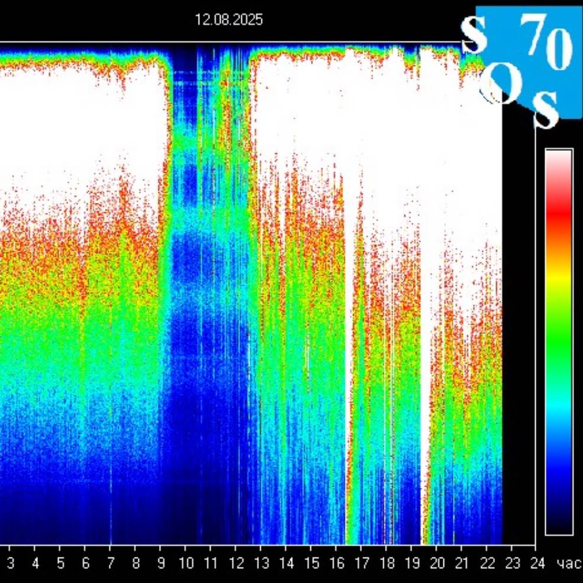Jump to hour 12 on the axis

(x=236, y=563)
